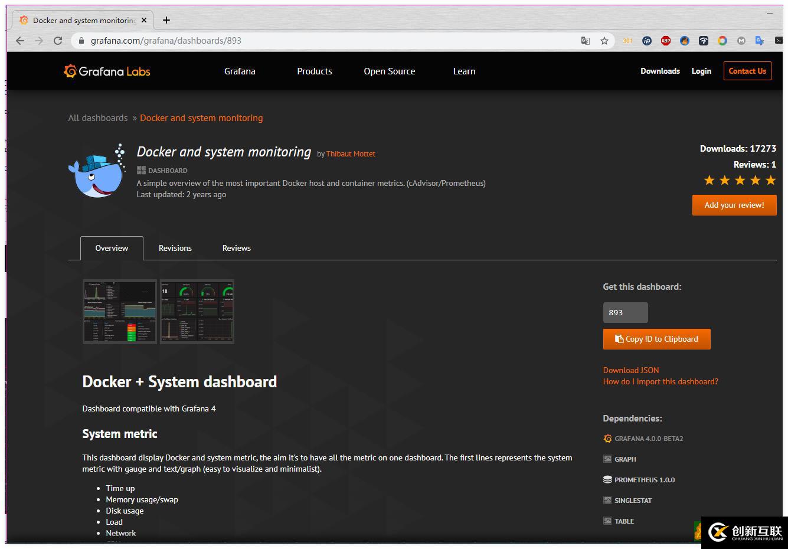This screenshot has height=549, width=788.
Task: Click the Singlestat panel dependency icon
Action: 607,501
